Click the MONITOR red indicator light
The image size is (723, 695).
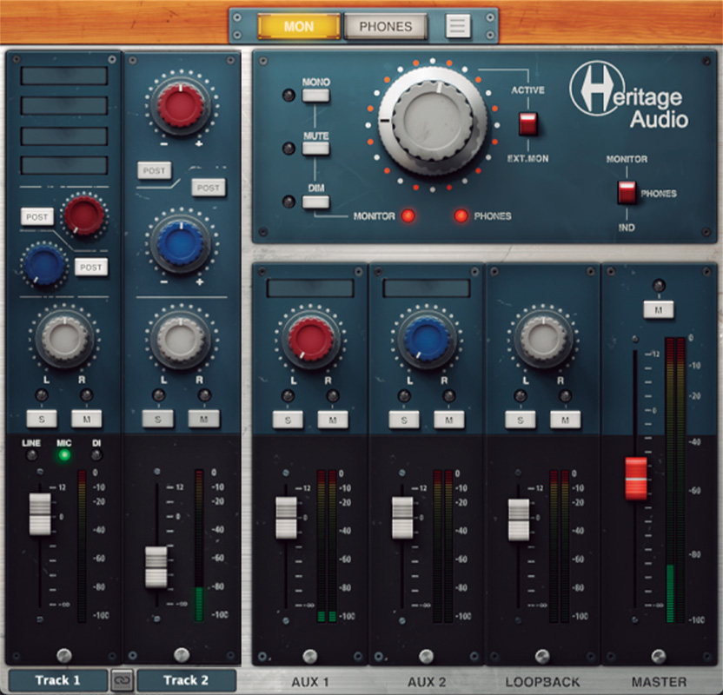(x=408, y=215)
